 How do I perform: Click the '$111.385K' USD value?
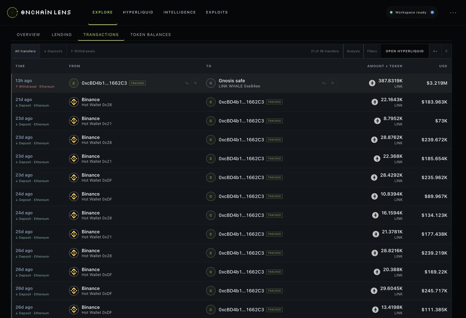[x=434, y=309]
